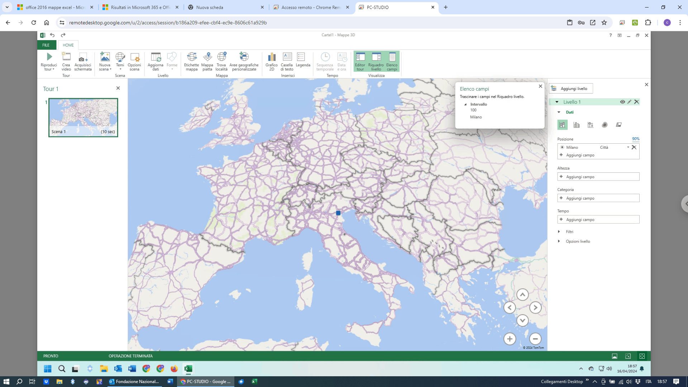688x387 pixels.
Task: Select the bubble chart visualization type
Action: tap(591, 125)
